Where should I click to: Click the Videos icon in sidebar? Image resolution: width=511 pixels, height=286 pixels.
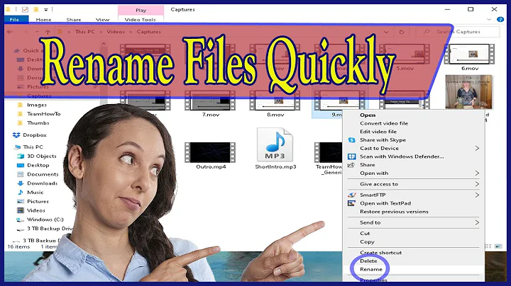tap(20, 210)
